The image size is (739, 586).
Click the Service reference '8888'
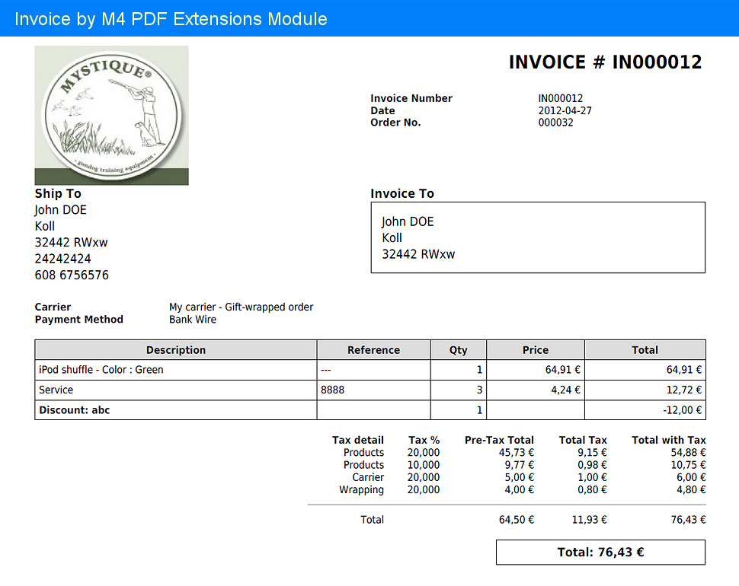[x=333, y=390]
